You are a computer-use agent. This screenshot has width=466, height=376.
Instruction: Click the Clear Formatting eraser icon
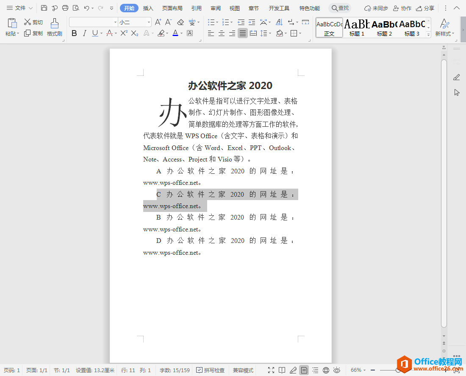[x=180, y=22]
